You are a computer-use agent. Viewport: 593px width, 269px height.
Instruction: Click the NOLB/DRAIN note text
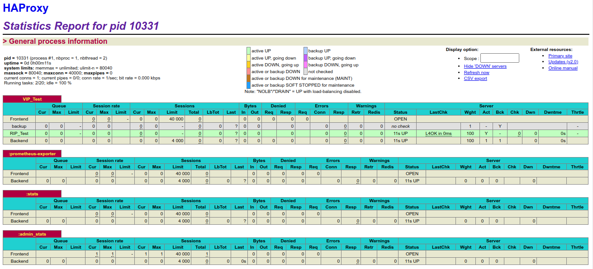click(x=303, y=92)
